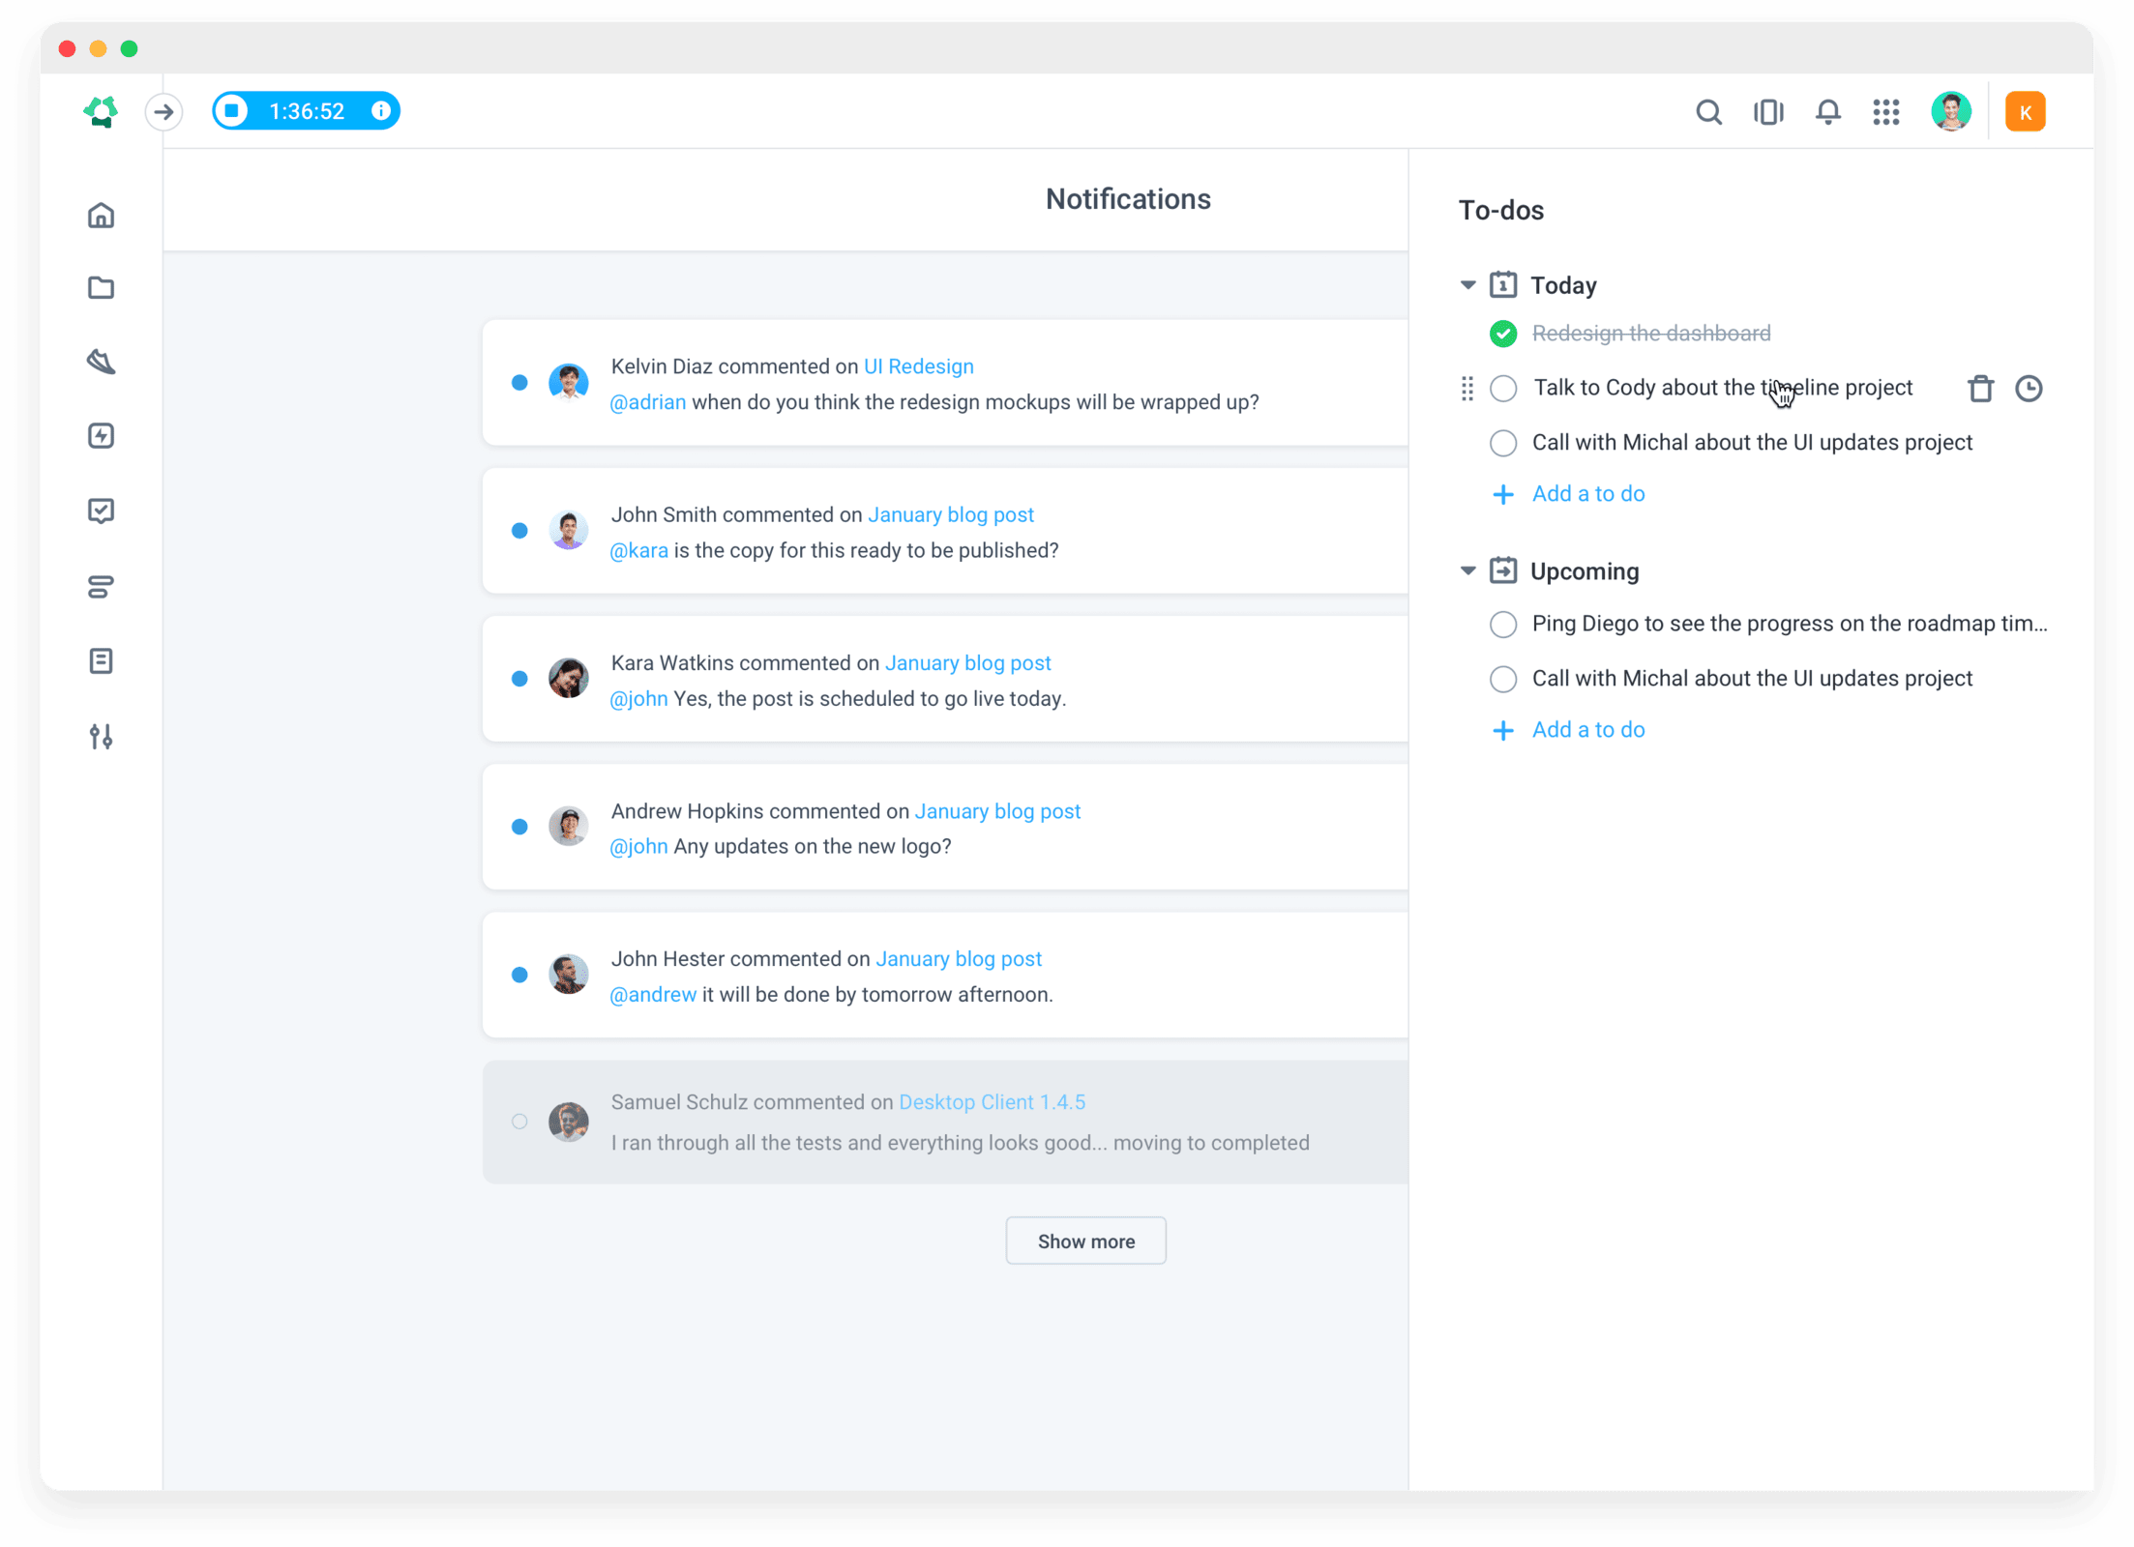Click the @kara mention

638,550
